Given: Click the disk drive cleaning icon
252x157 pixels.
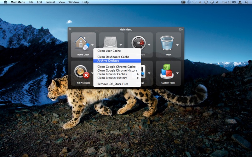Looking at the screenshot, I should pyautogui.click(x=110, y=42).
